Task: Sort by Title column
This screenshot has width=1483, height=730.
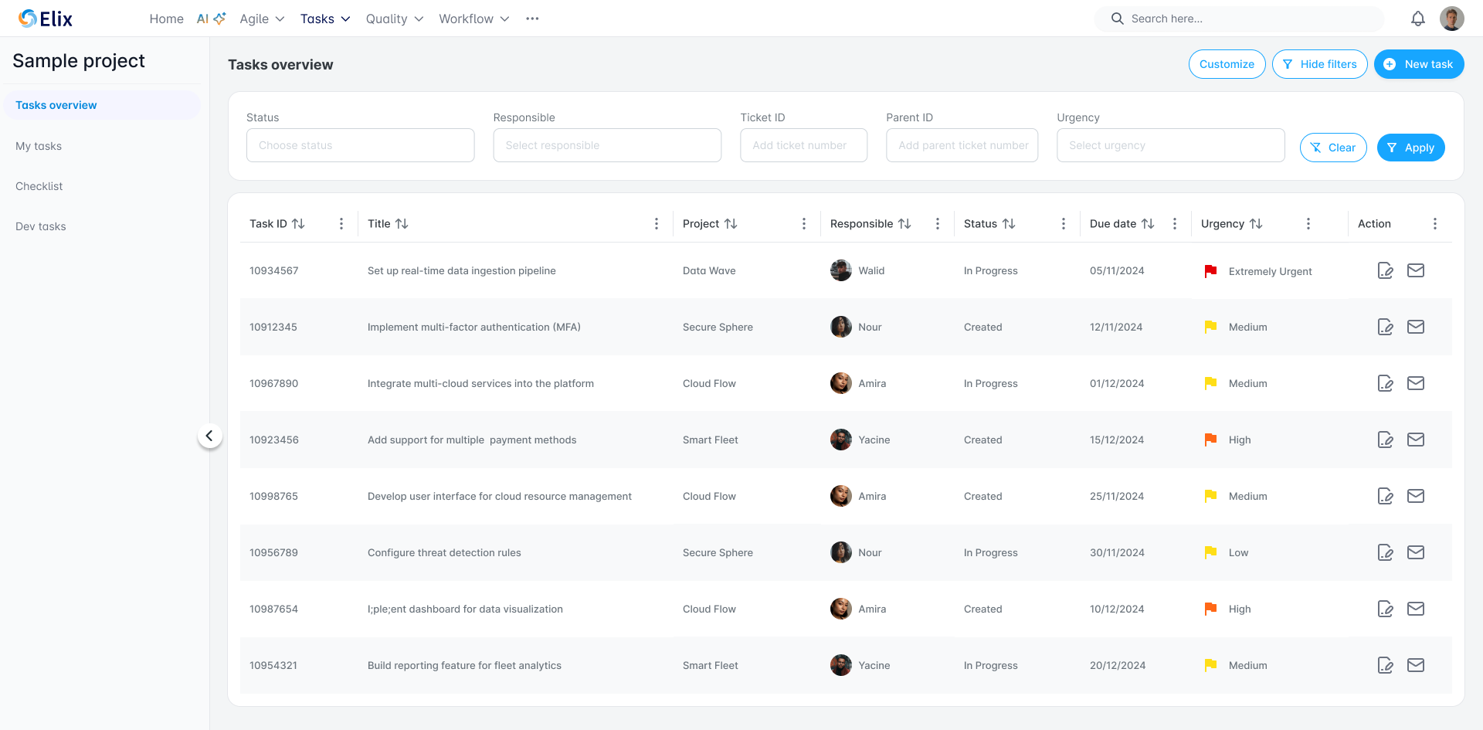Action: pos(402,223)
